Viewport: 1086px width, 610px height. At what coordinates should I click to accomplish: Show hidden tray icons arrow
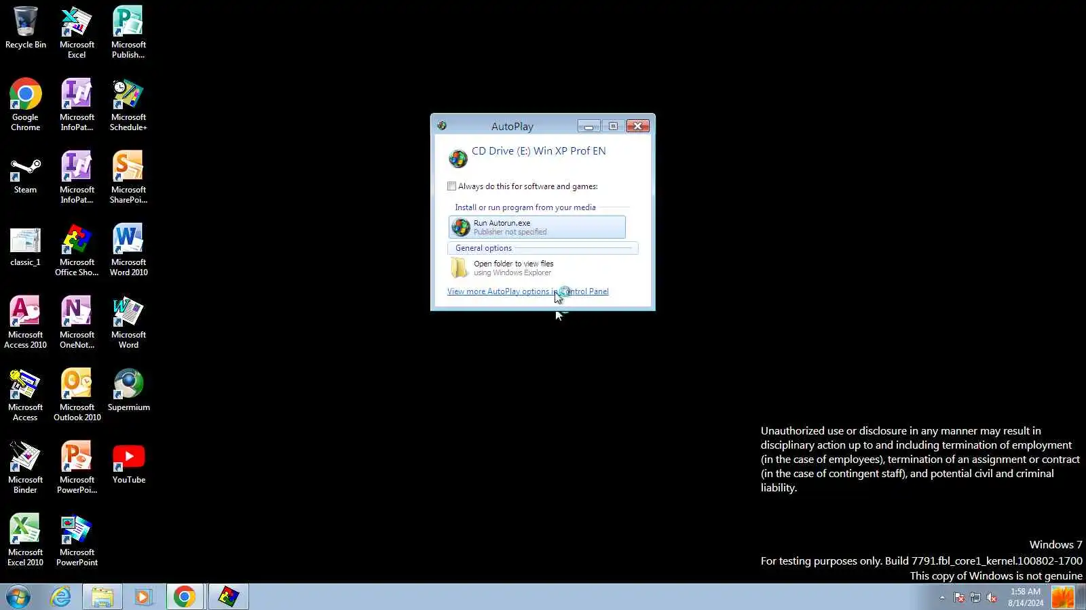click(x=942, y=598)
